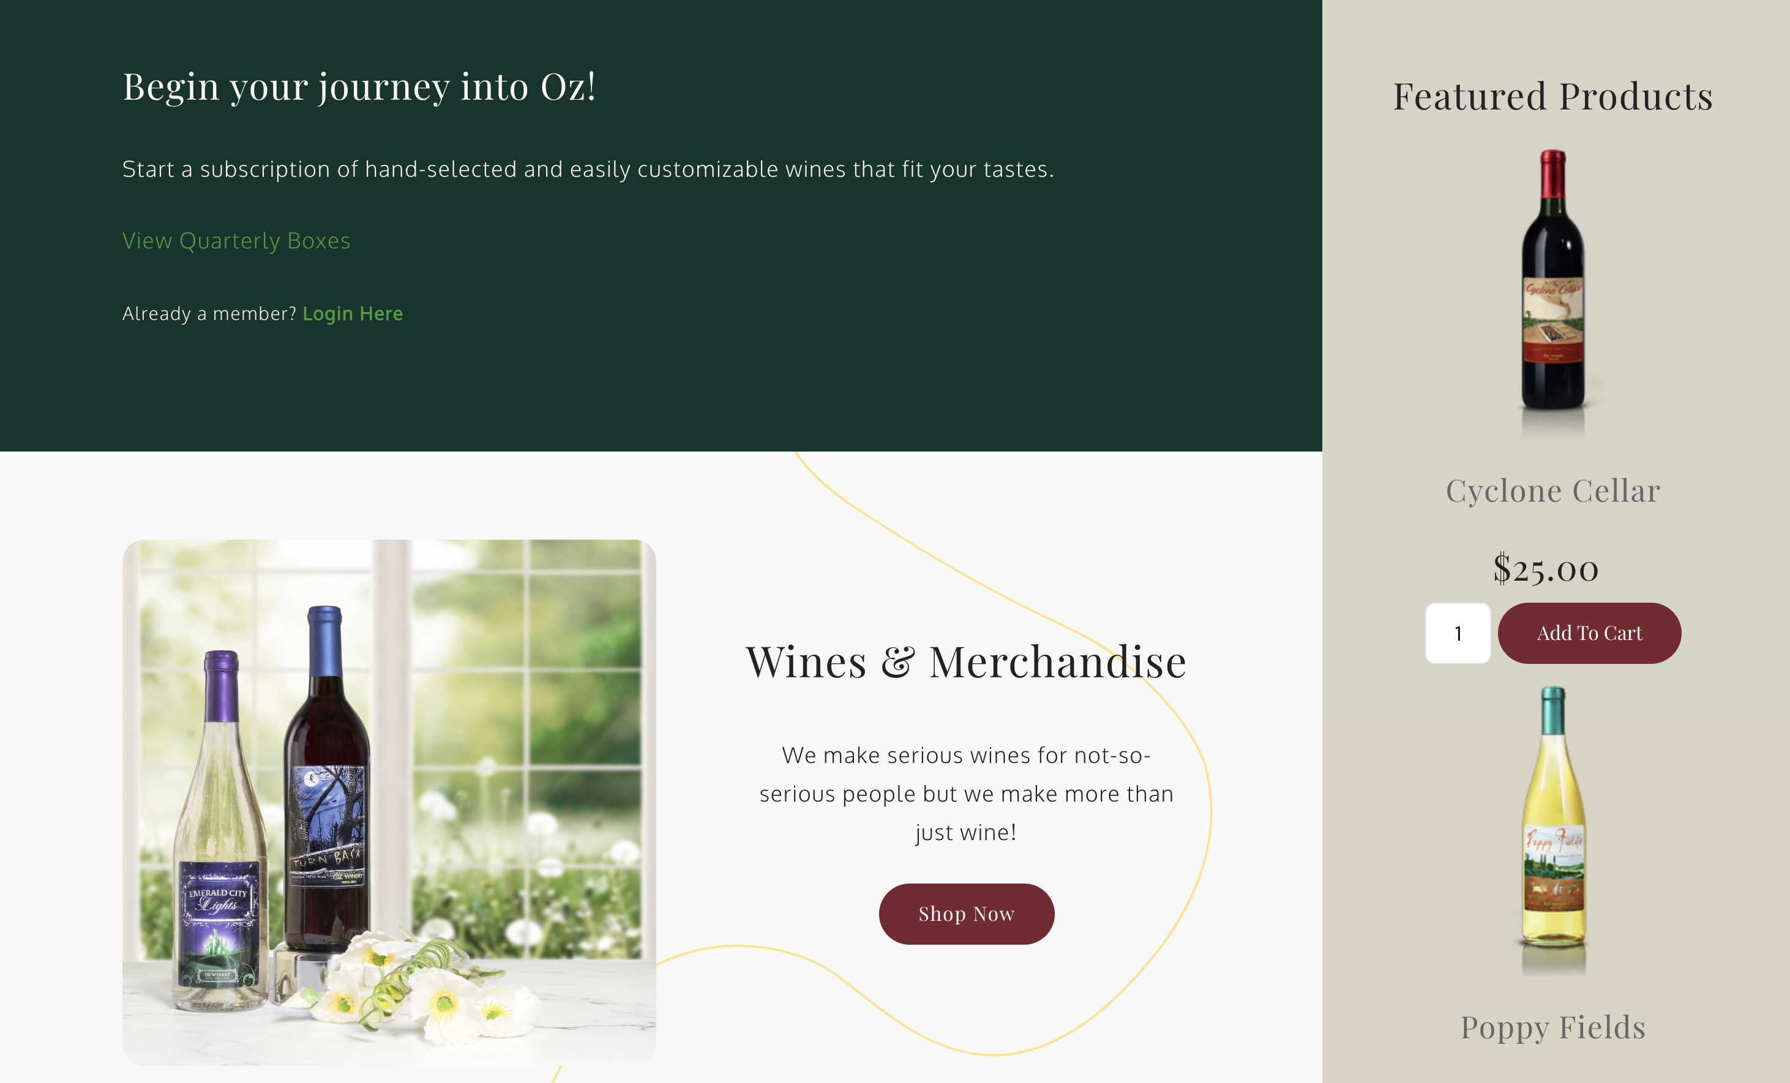Viewport: 1790px width, 1083px height.
Task: Click the Featured Products heading
Action: coord(1552,97)
